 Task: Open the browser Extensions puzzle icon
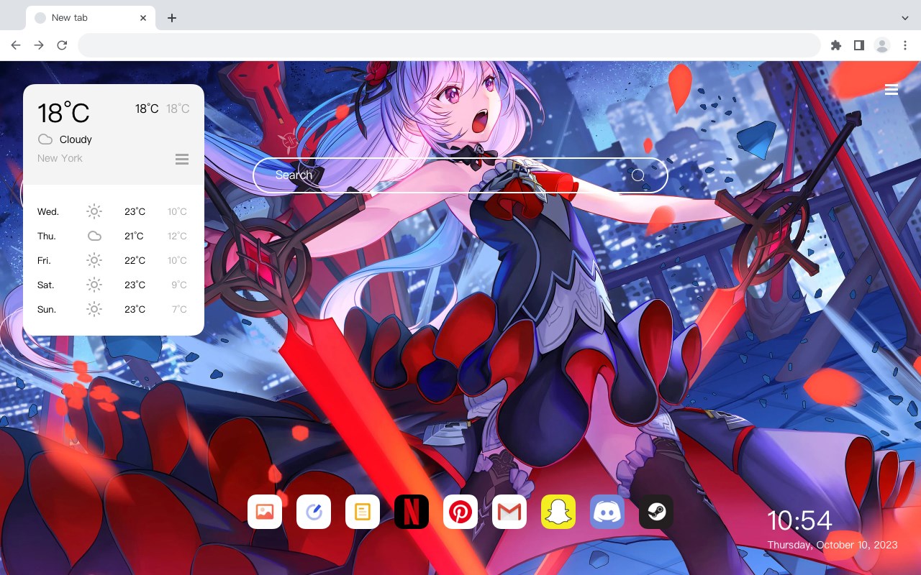coord(836,45)
